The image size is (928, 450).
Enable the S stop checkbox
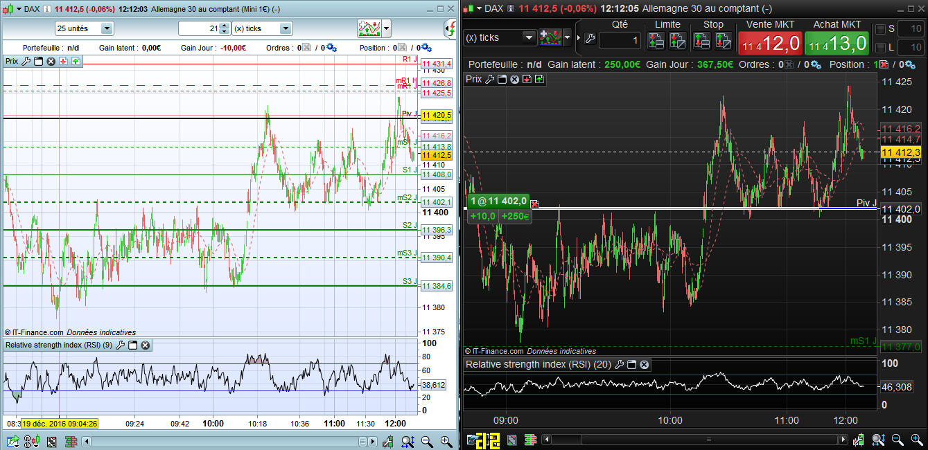(880, 29)
